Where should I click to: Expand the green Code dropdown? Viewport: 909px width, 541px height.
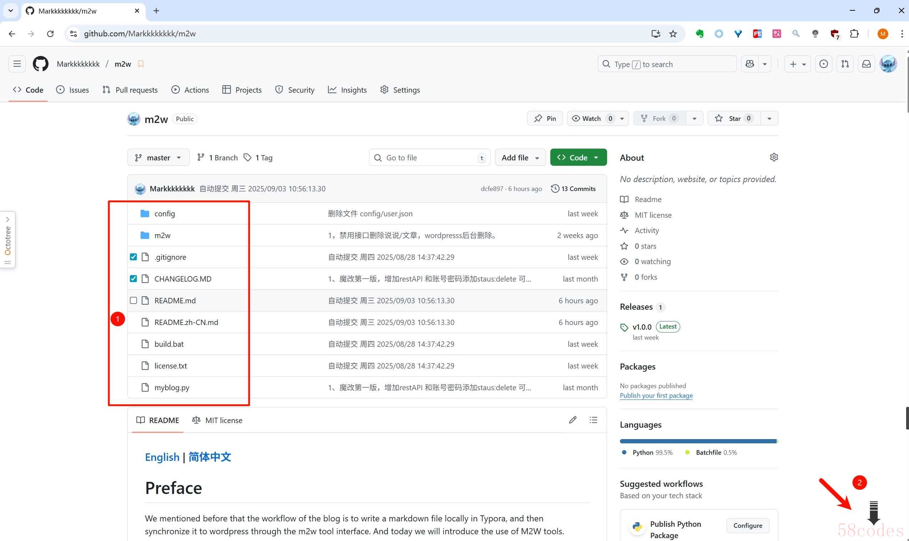(578, 158)
